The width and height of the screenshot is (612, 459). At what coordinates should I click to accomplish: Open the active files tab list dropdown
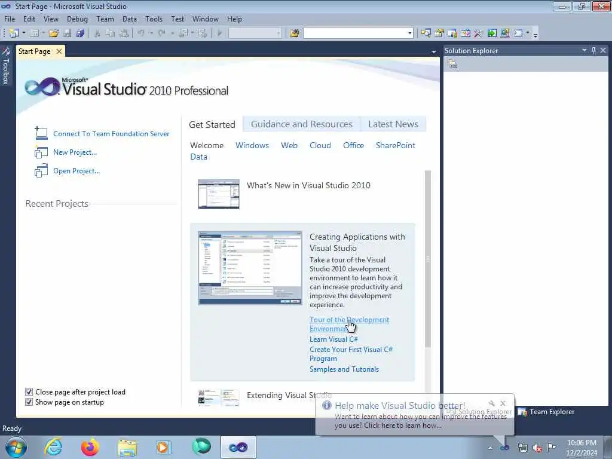(434, 51)
